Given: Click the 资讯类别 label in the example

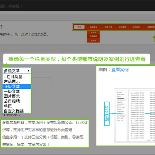Looking at the screenshot, I should [x=107, y=114].
